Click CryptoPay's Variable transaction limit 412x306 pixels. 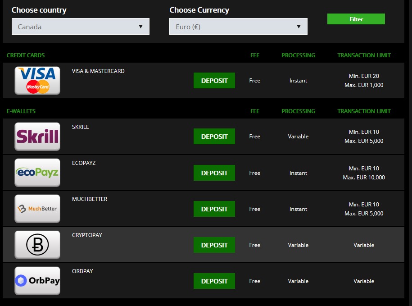click(364, 245)
